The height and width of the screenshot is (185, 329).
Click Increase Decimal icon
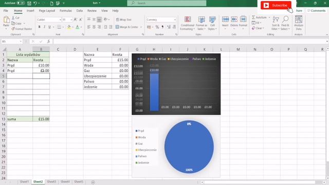pyautogui.click(x=169, y=27)
